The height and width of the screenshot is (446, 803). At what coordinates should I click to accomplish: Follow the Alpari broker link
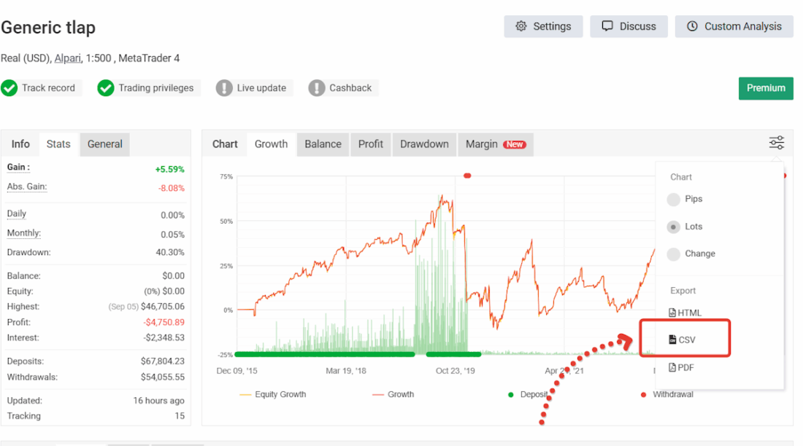click(x=68, y=58)
